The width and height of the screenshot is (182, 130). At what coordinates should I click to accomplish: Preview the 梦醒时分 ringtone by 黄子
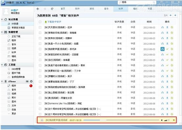pos(163,76)
